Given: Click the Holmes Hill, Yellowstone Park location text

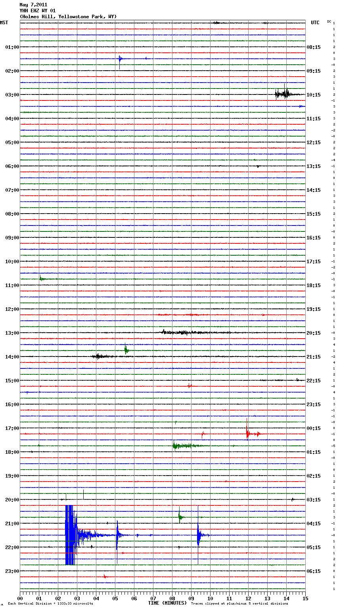Looking at the screenshot, I should click(68, 17).
